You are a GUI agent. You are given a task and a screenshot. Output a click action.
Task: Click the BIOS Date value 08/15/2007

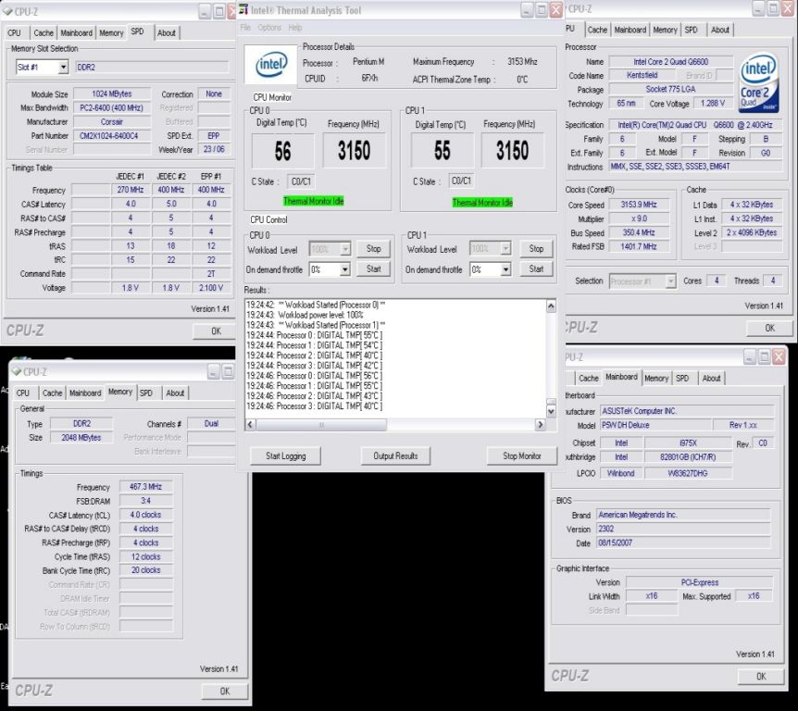[682, 543]
